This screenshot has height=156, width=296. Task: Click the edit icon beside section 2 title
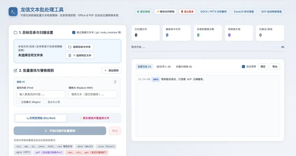pos(15,70)
